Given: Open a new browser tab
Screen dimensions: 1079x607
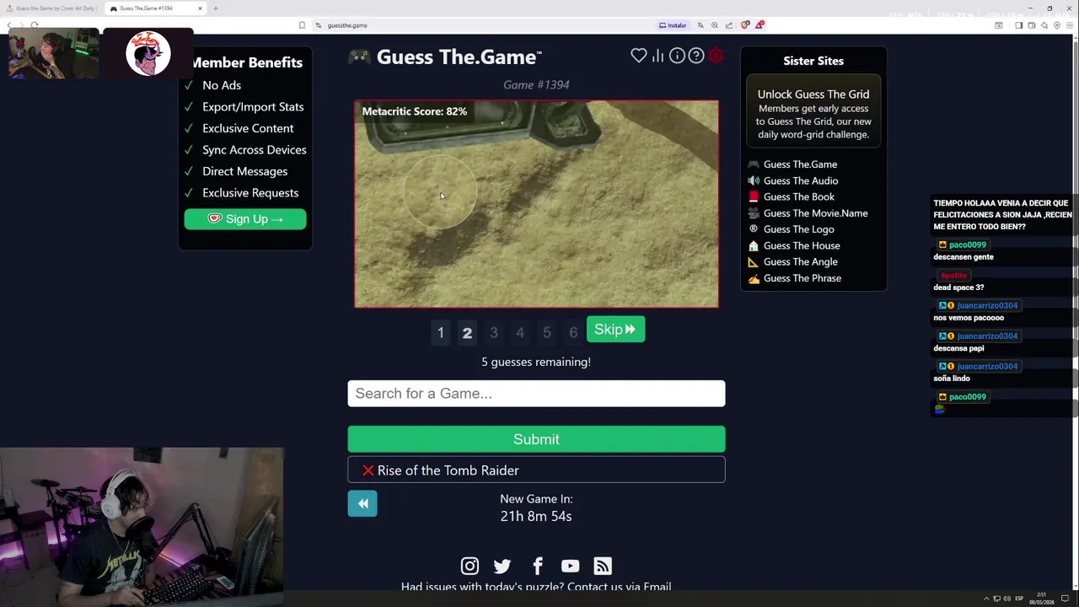Looking at the screenshot, I should point(216,8).
